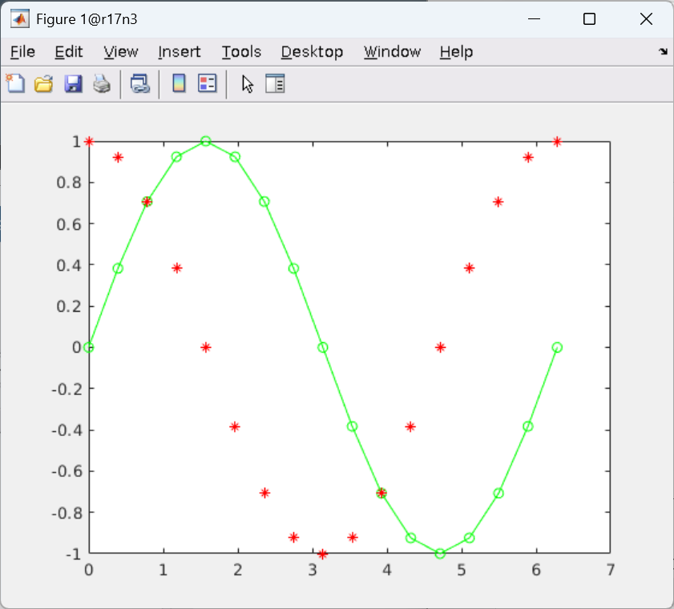Open the File menu
This screenshot has width=674, height=609.
[x=22, y=52]
